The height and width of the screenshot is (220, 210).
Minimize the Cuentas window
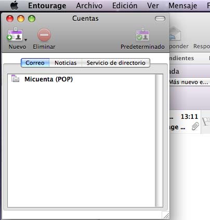tap(21, 19)
